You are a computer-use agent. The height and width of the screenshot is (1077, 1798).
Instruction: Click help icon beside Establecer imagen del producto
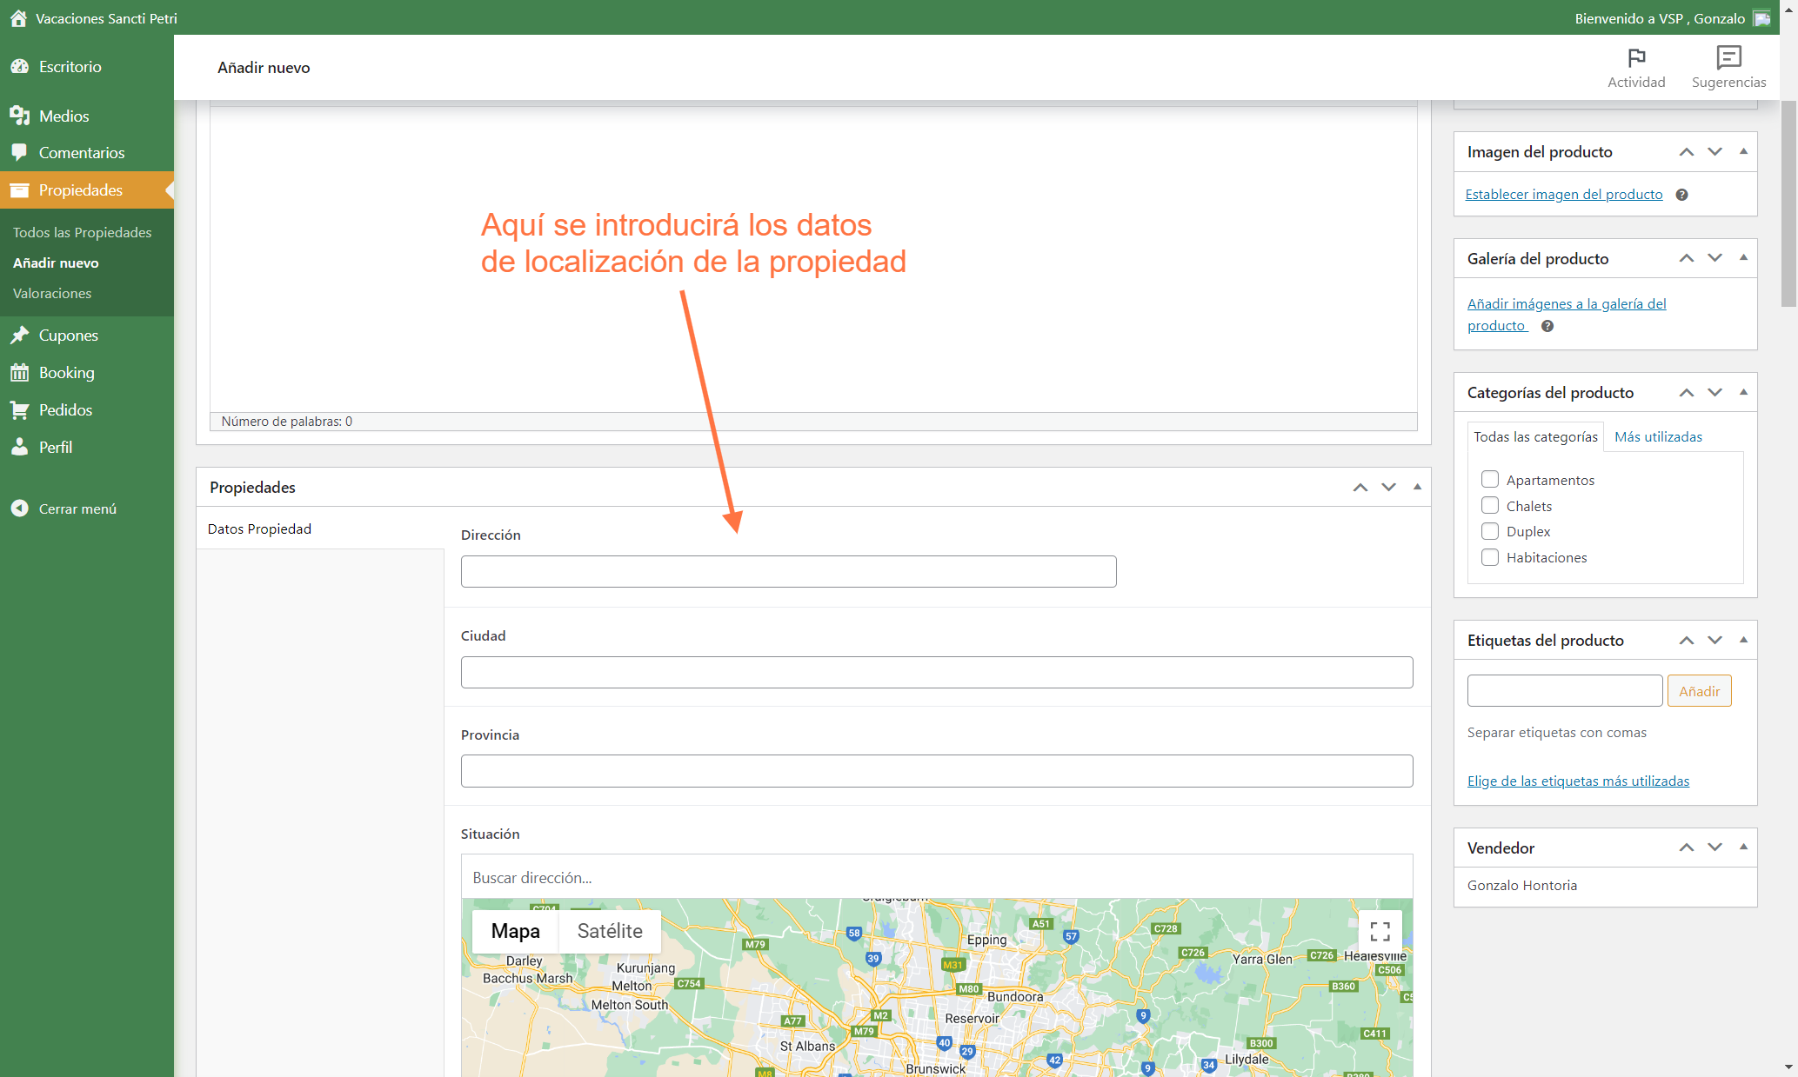click(1681, 195)
